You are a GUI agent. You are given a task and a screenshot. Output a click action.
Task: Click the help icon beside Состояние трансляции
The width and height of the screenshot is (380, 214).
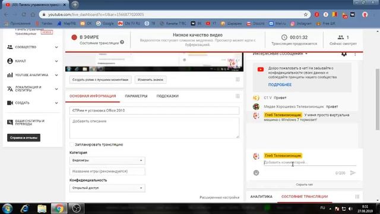point(122,42)
